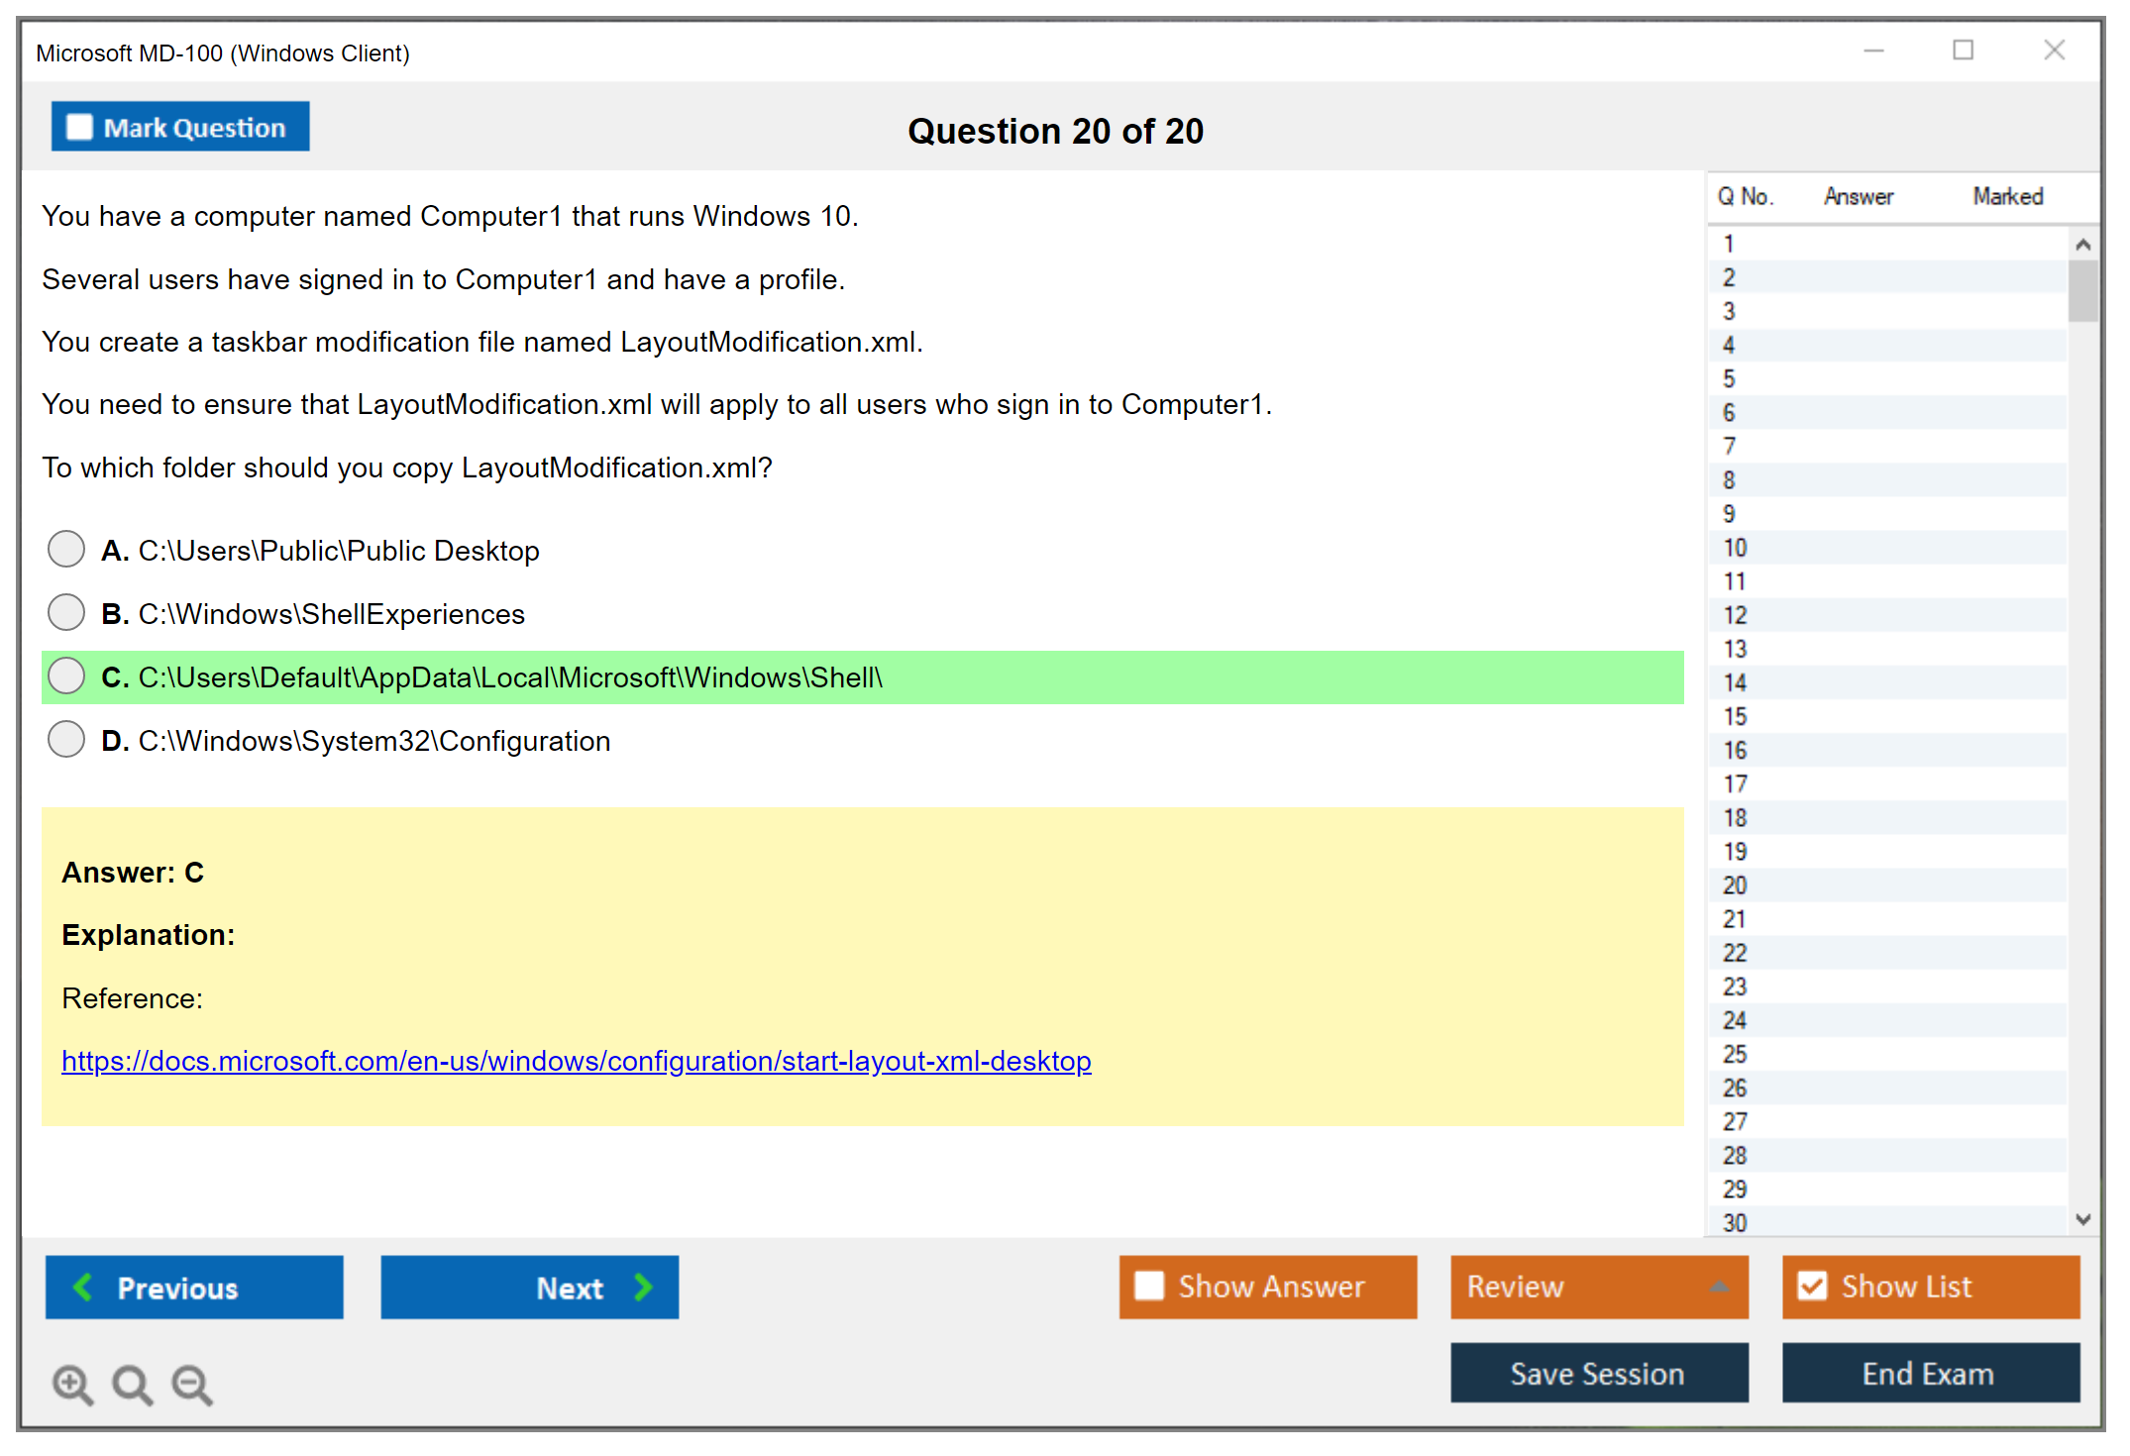Open the Review dropdown menu
Screen dimensions: 2130x1456
point(1719,1286)
